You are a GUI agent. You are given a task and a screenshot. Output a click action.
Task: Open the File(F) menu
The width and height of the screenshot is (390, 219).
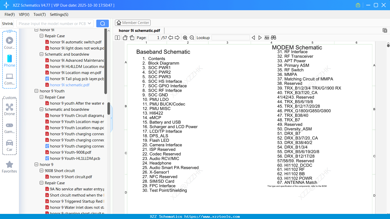click(10, 15)
